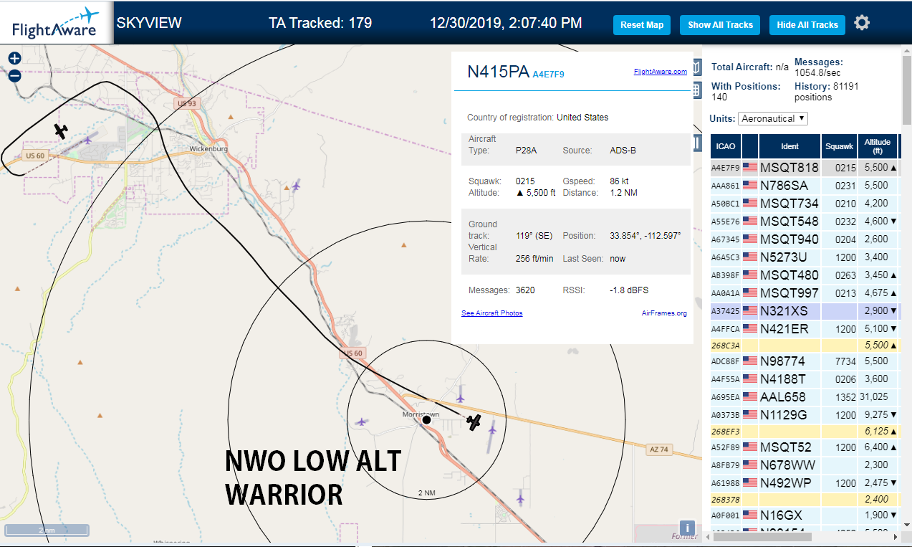Select the purple aircraft south along the highway

coord(521,498)
